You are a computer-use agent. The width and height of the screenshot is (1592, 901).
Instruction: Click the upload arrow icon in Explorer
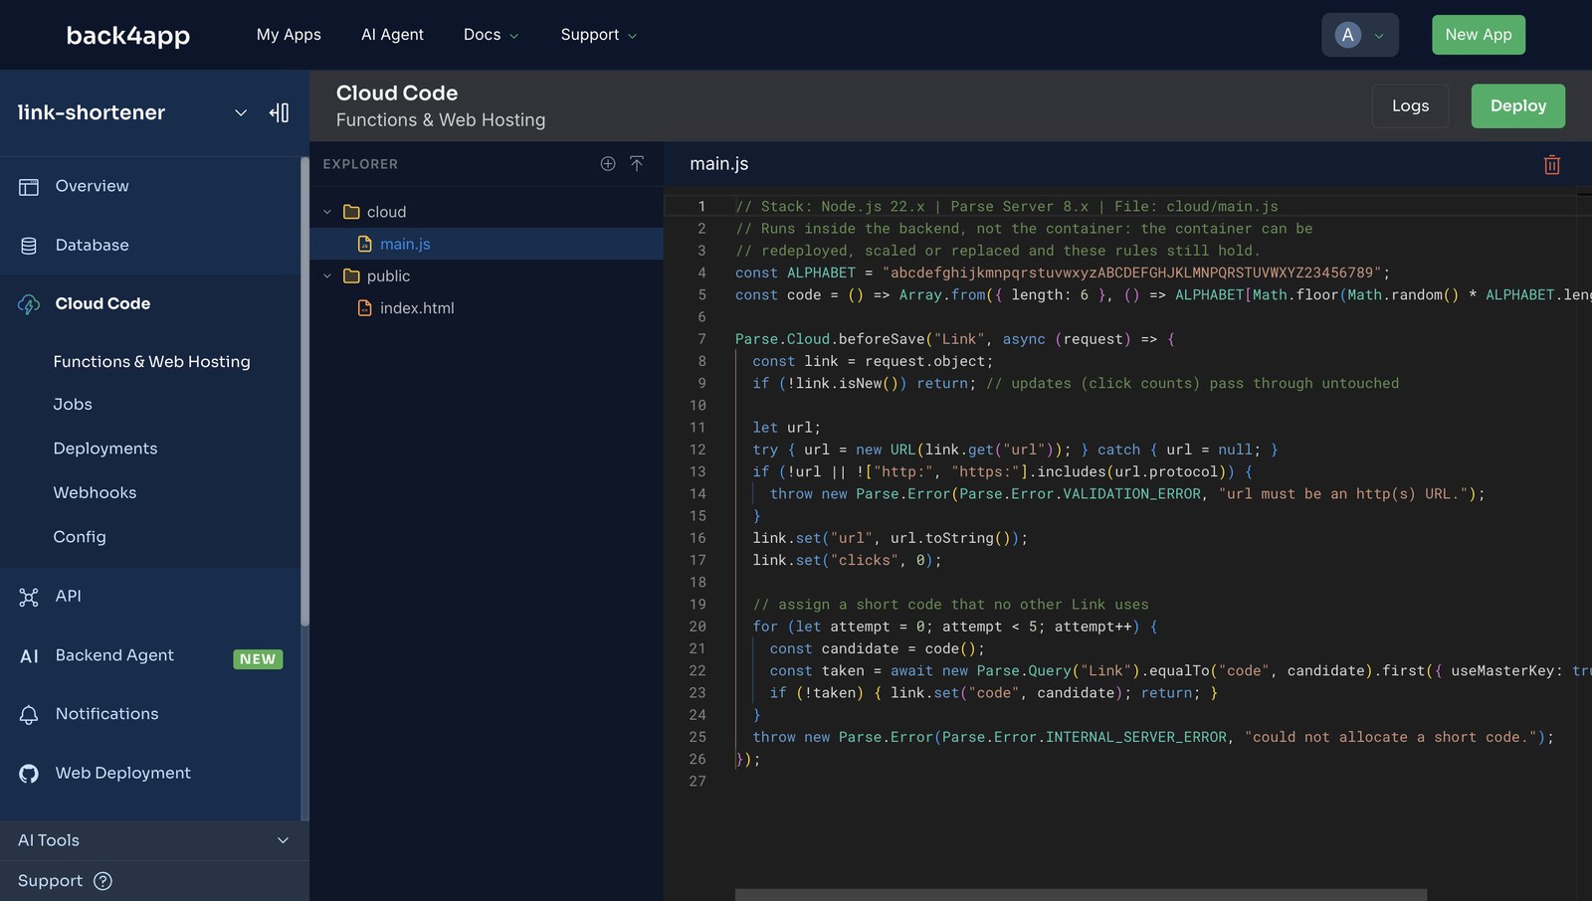click(x=637, y=163)
